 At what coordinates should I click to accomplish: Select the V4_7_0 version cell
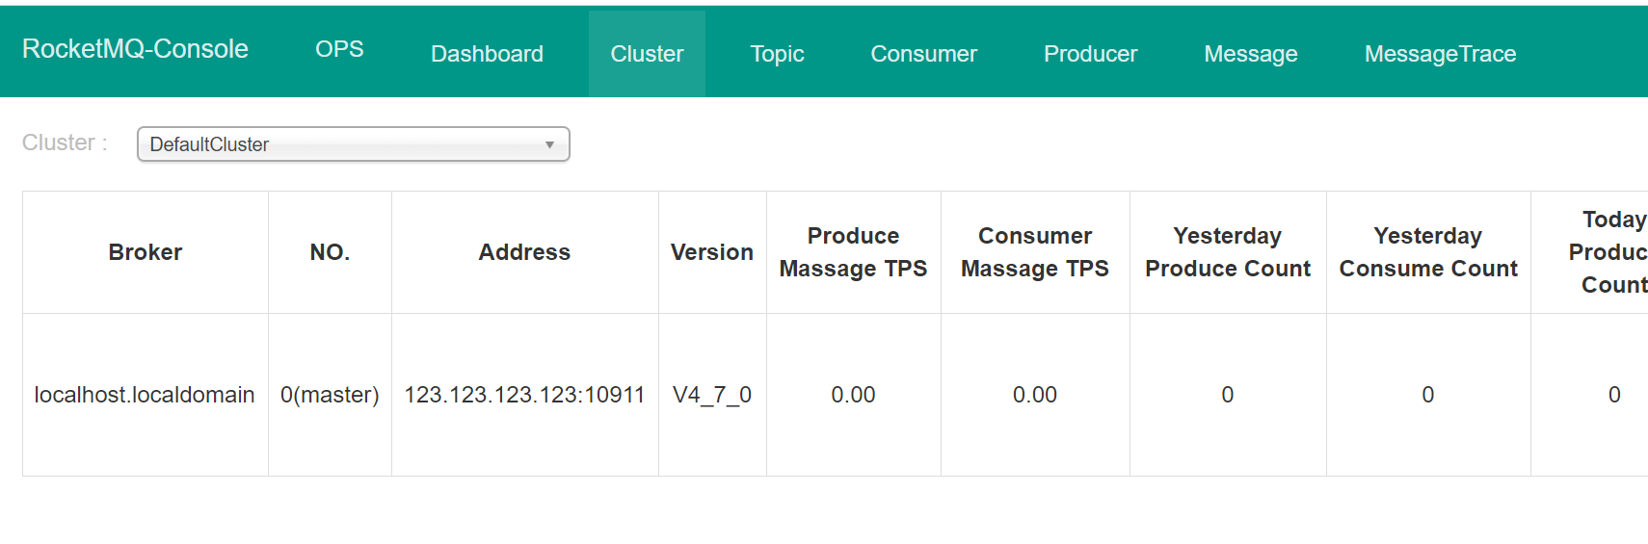tap(712, 395)
